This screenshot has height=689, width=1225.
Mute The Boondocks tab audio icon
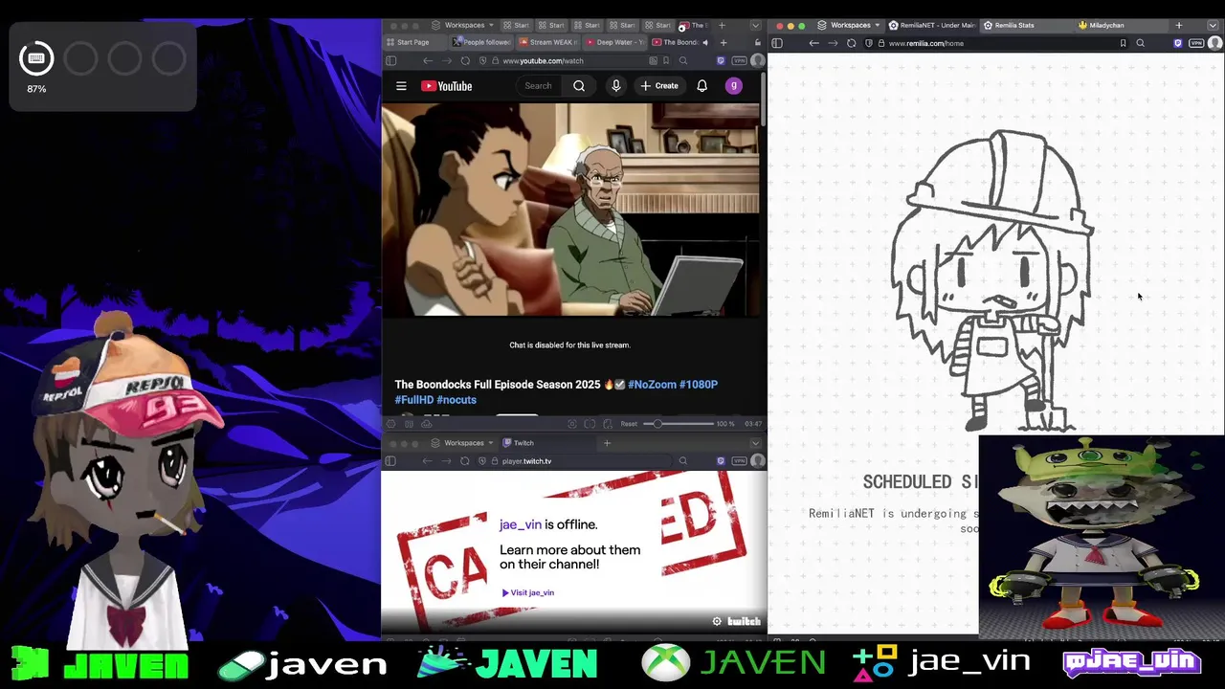pos(705,42)
